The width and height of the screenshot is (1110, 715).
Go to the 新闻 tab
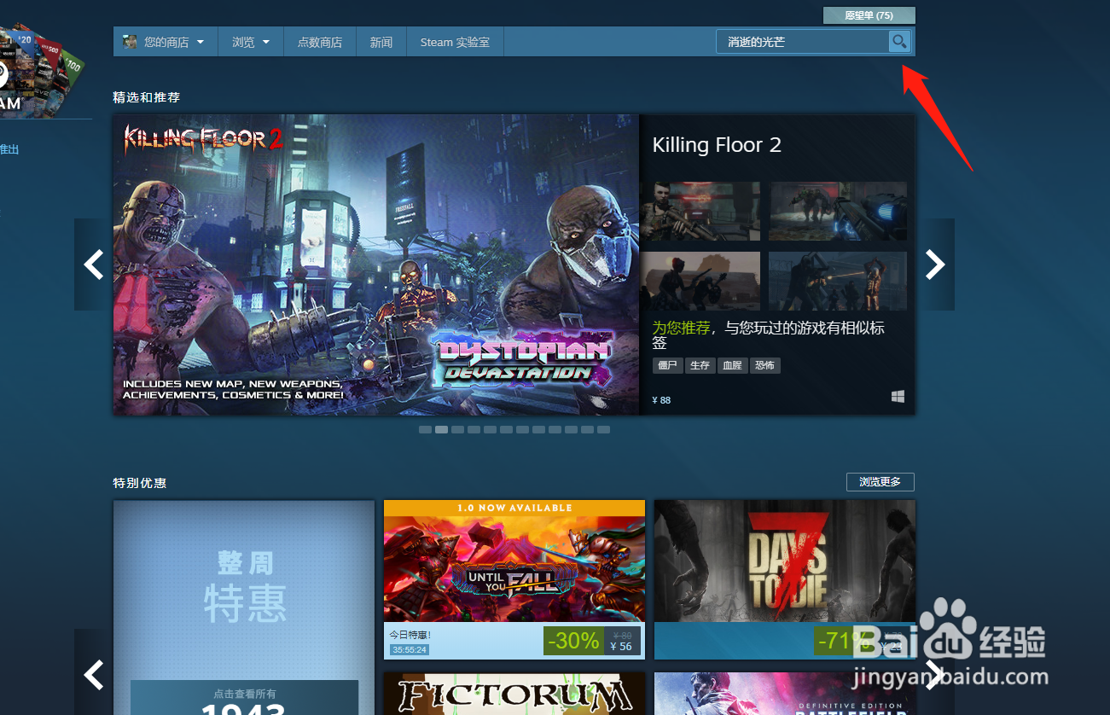coord(381,42)
